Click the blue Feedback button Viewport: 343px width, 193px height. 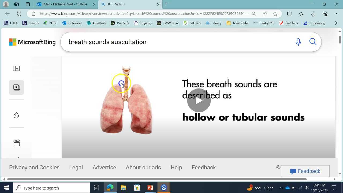pyautogui.click(x=305, y=171)
